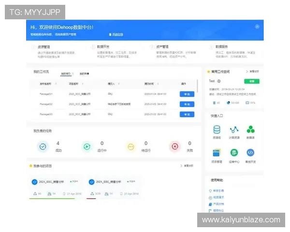Click the 成功 checkmark status icon
The height and width of the screenshot is (232, 290).
pos(43,147)
